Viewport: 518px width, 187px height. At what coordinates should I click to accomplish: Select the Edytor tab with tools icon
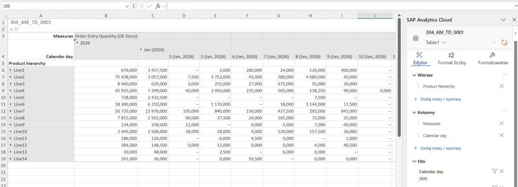pos(420,59)
